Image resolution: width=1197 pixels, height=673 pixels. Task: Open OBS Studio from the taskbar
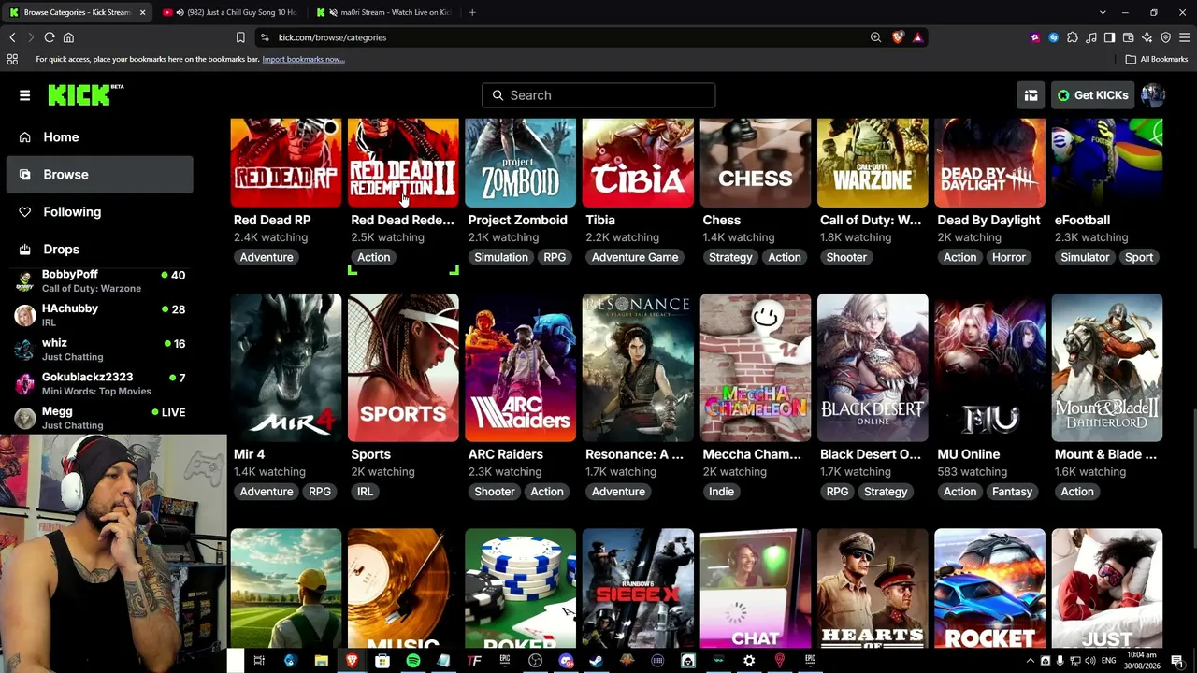[535, 661]
